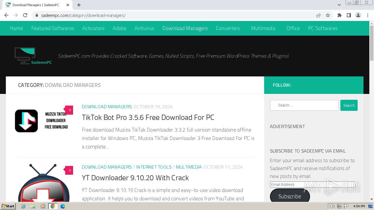Image resolution: width=374 pixels, height=210 pixels.
Task: Launch Internet Explorer from the taskbar
Action: click(23, 206)
